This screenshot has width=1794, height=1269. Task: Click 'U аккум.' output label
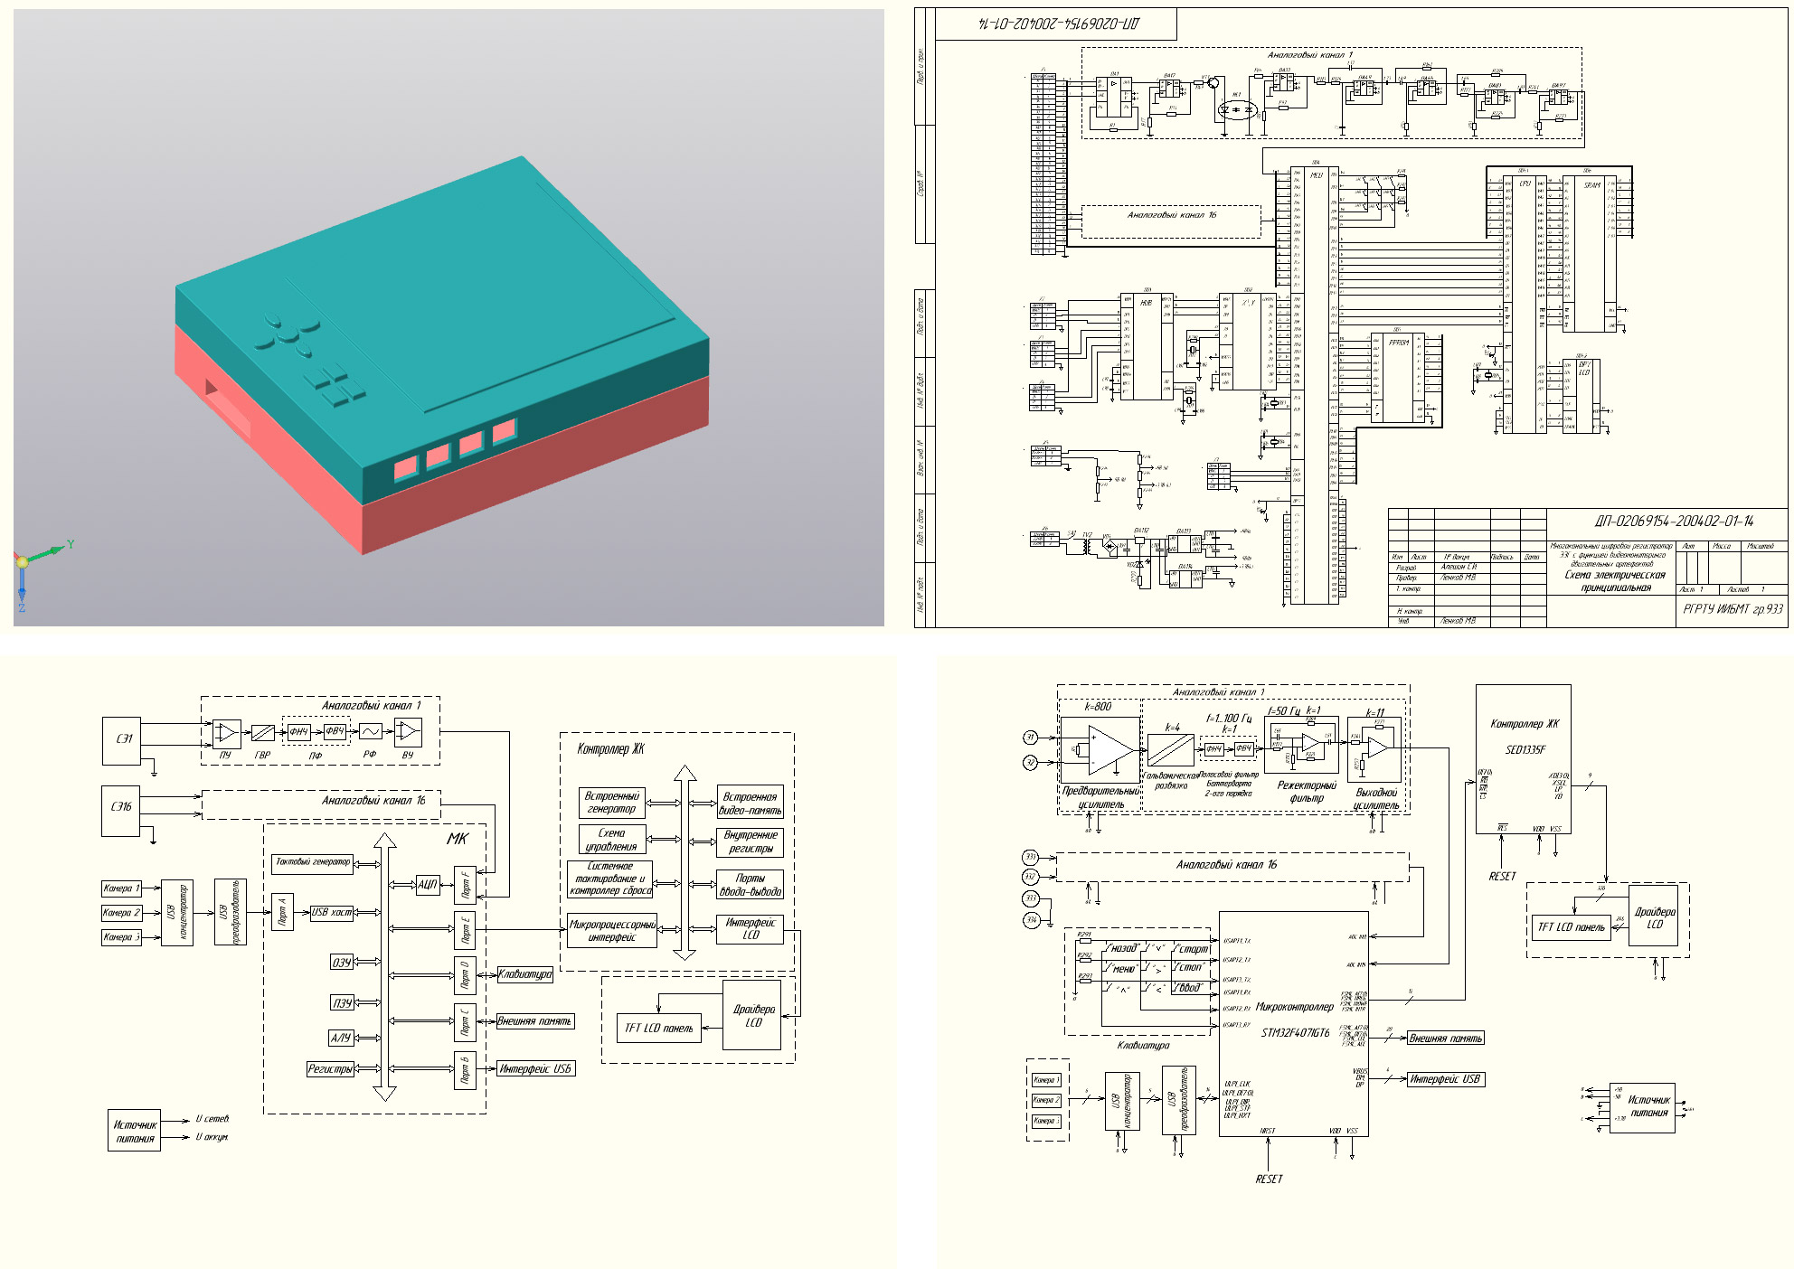pyautogui.click(x=212, y=1137)
